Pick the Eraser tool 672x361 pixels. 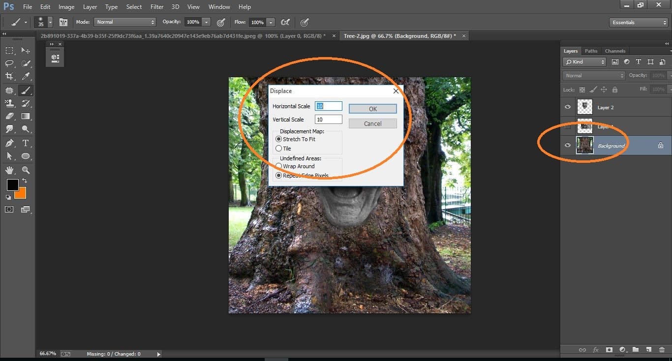click(x=9, y=116)
